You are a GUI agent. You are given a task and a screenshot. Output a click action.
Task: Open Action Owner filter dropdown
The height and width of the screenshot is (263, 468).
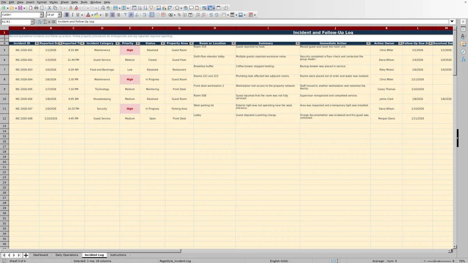pos(400,43)
